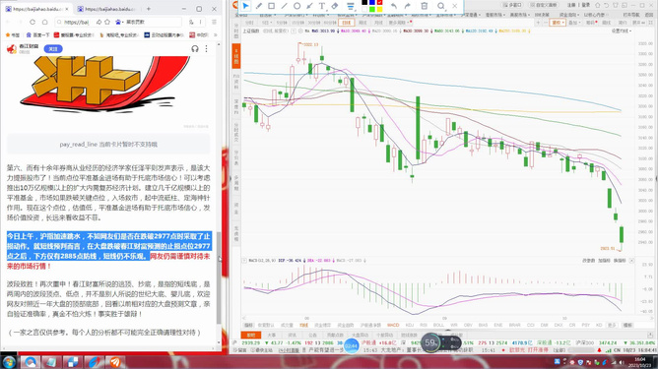Open the magnifier search tool
The width and height of the screenshot is (658, 369).
point(440,6)
